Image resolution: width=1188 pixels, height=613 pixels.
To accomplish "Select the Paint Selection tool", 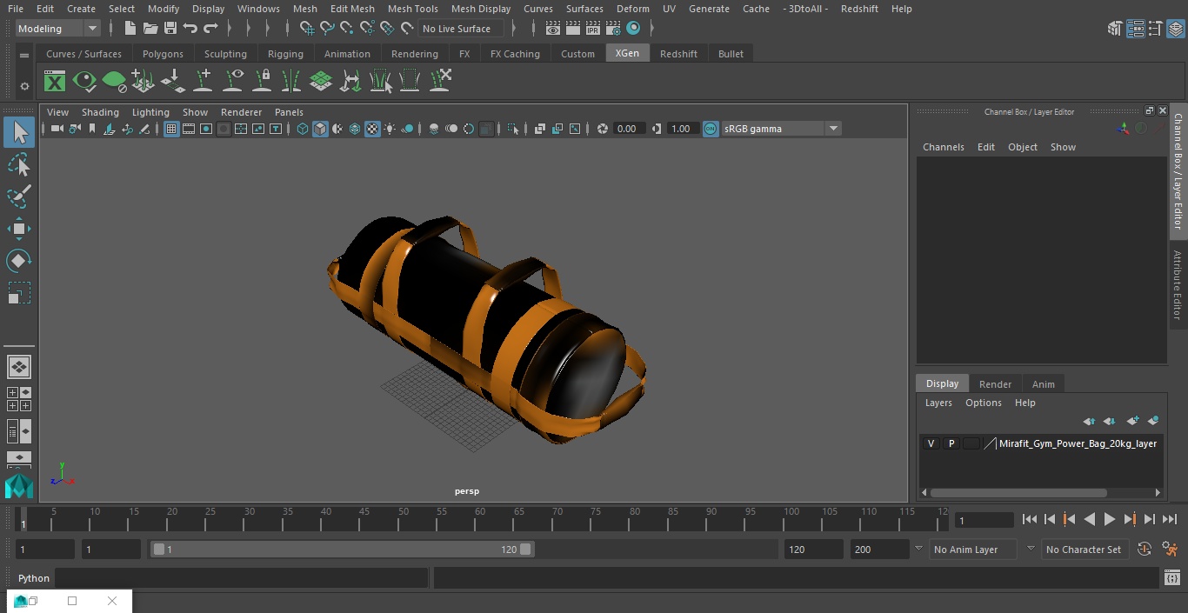I will click(19, 197).
